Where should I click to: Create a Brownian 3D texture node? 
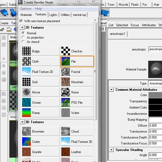tap(41, 131)
